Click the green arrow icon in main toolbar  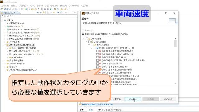pos(51,9)
